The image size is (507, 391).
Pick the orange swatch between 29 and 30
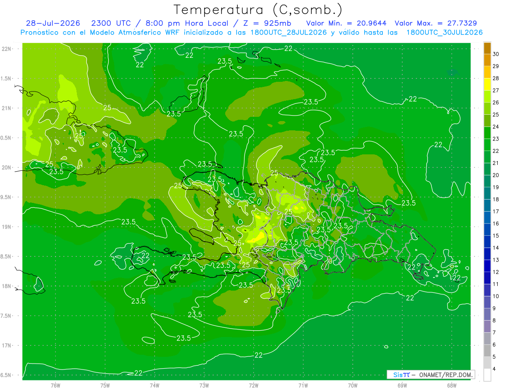(487, 60)
